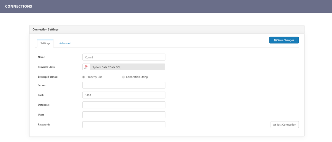The height and width of the screenshot is (142, 332).
Task: Focus the Database text box
Action: coord(124,105)
